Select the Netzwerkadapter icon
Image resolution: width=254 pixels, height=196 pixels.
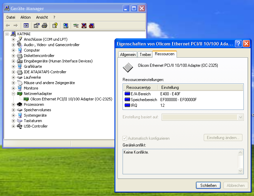(20, 94)
